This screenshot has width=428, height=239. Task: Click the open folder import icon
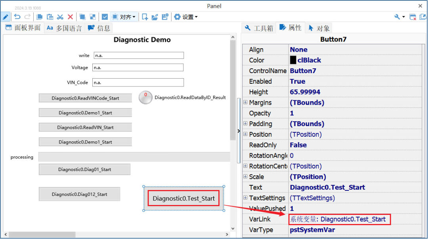click(x=155, y=17)
